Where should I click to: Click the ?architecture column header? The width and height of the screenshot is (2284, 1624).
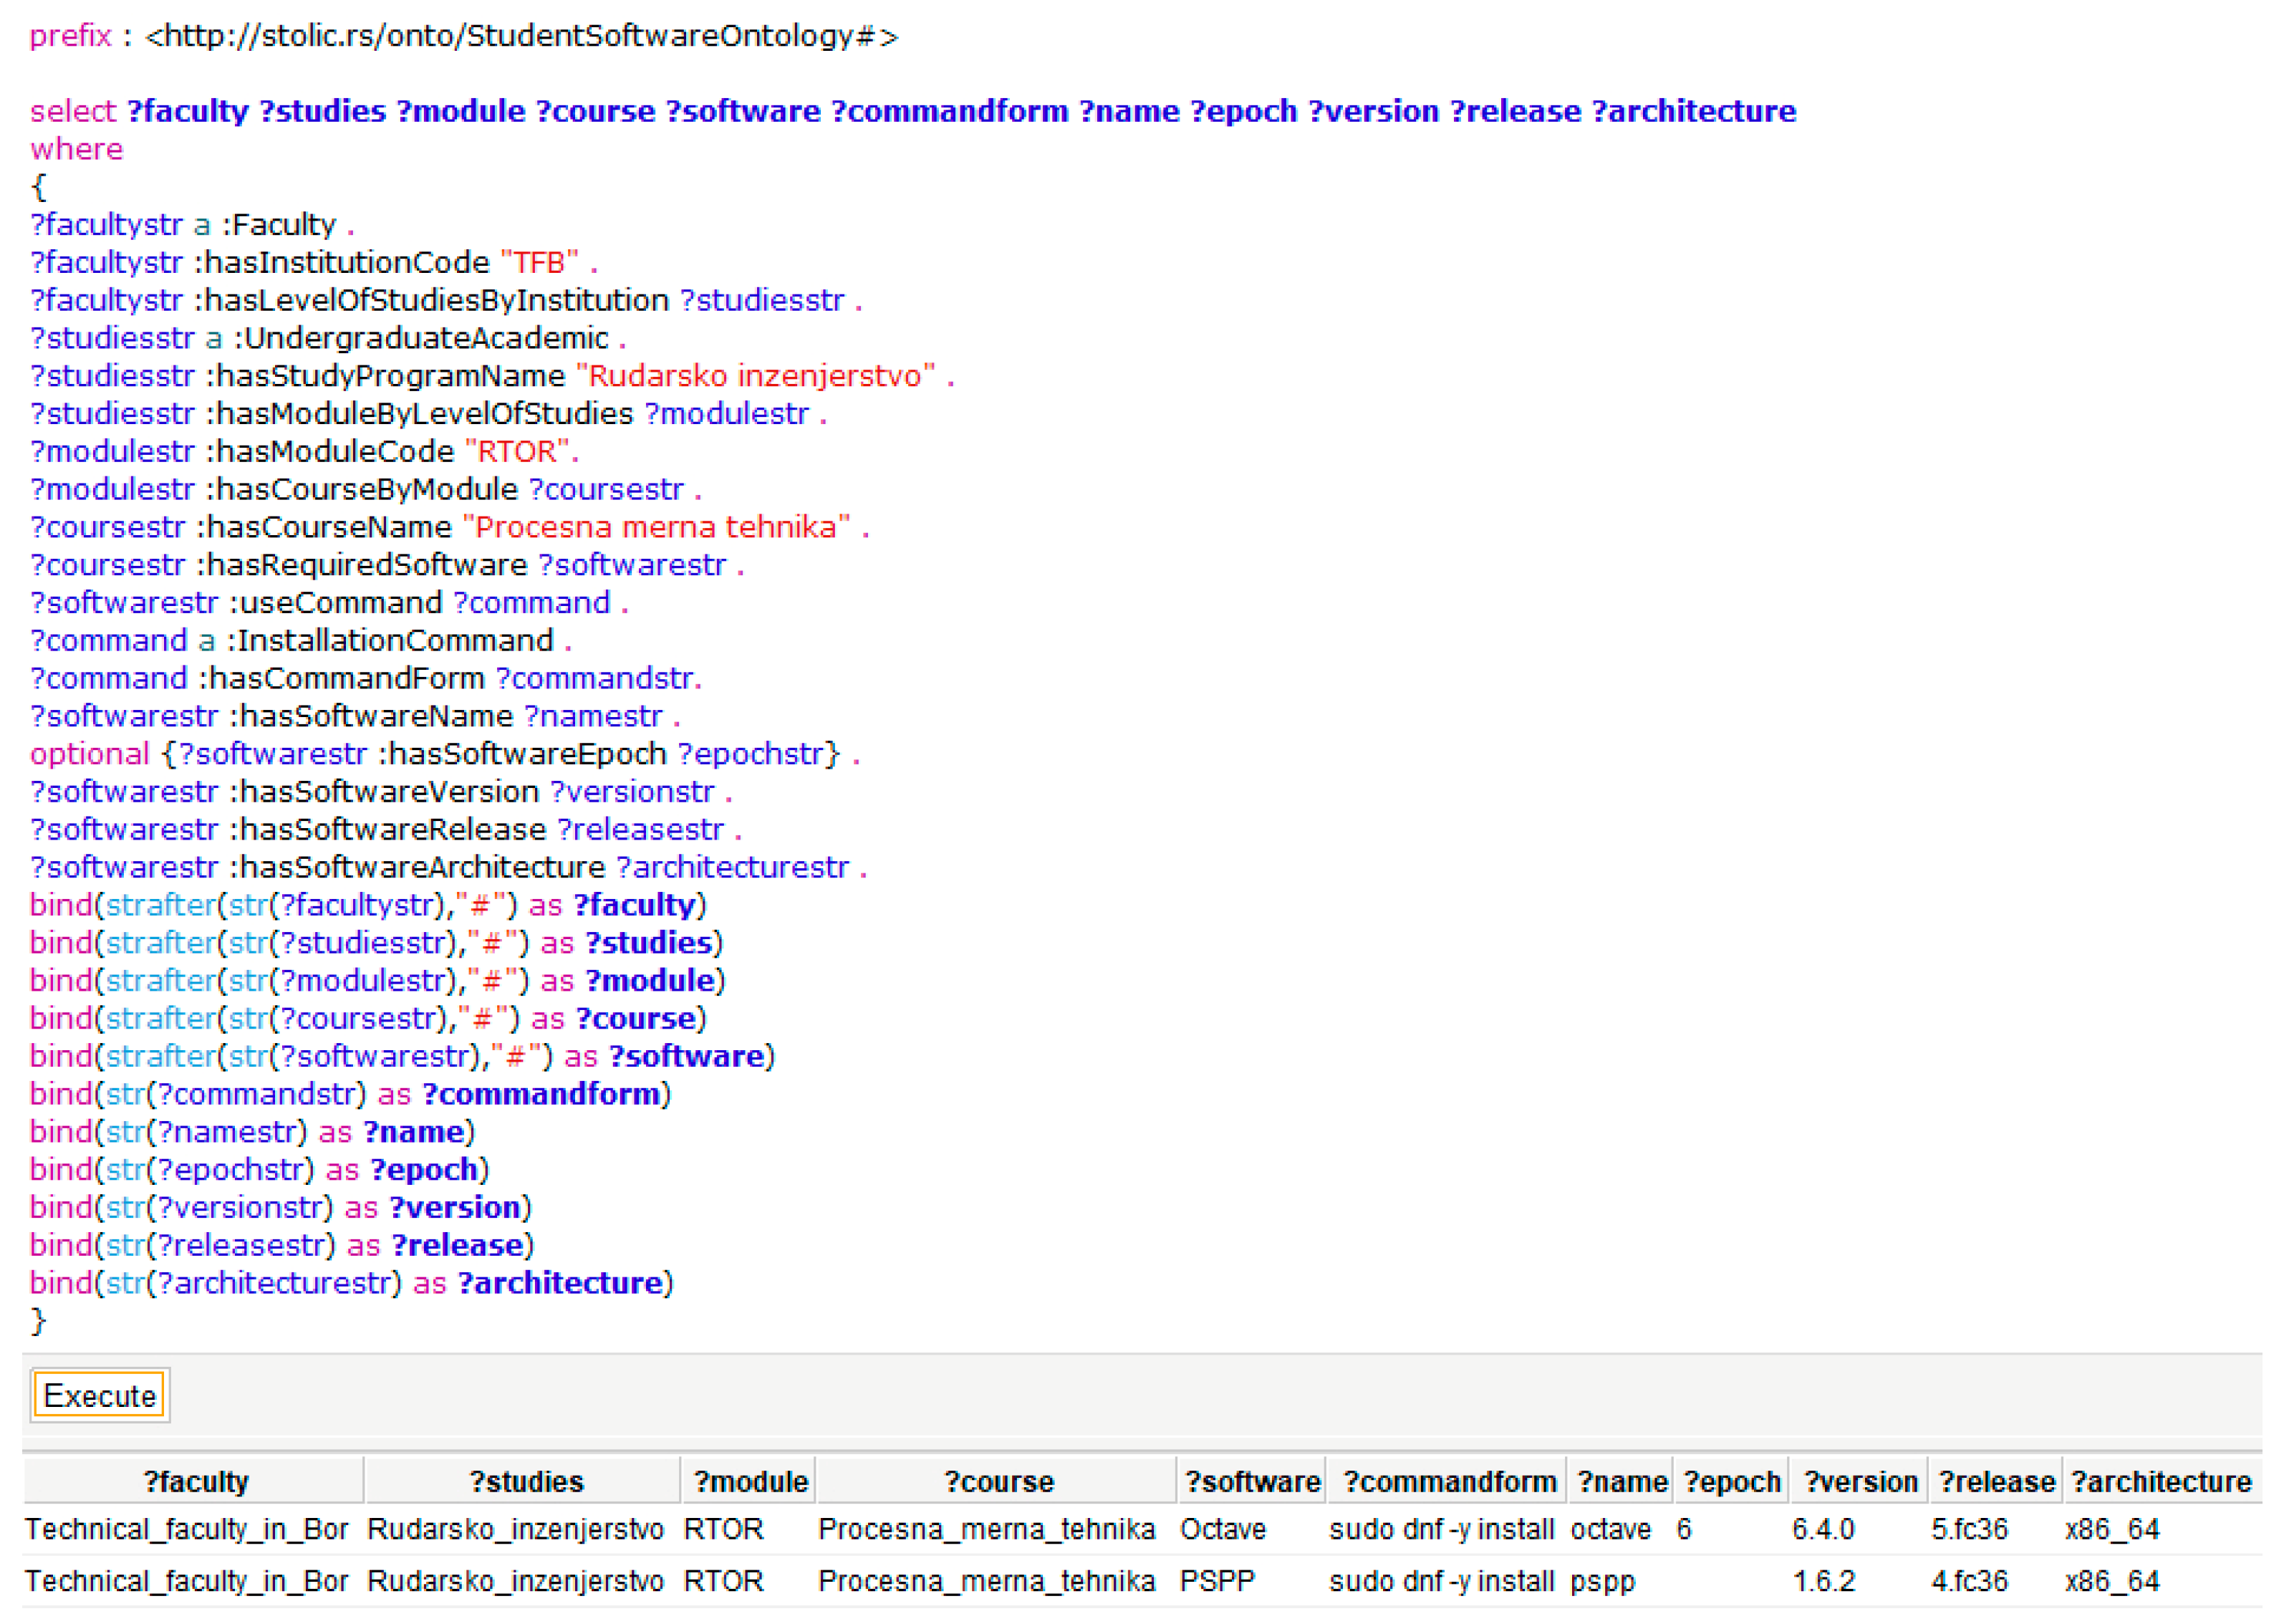tap(2161, 1481)
